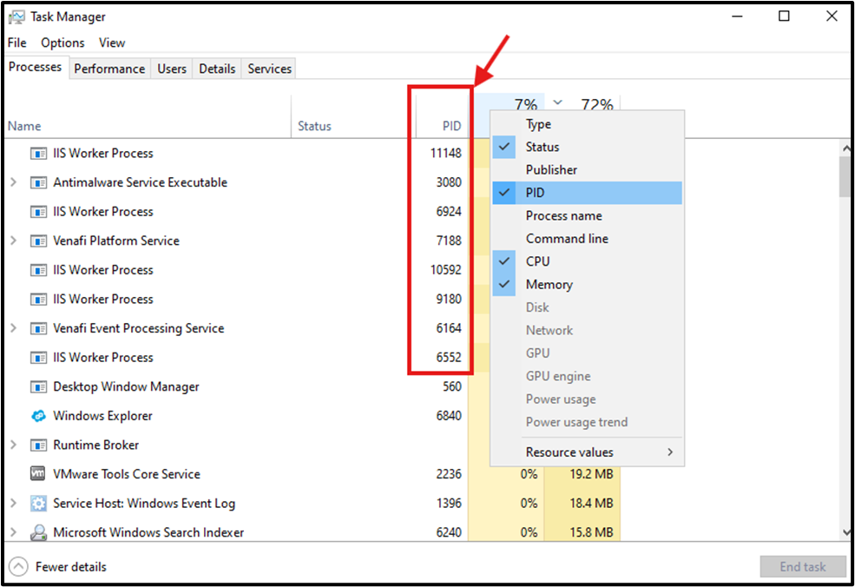
Task: Switch to the Performance tab
Action: (109, 68)
